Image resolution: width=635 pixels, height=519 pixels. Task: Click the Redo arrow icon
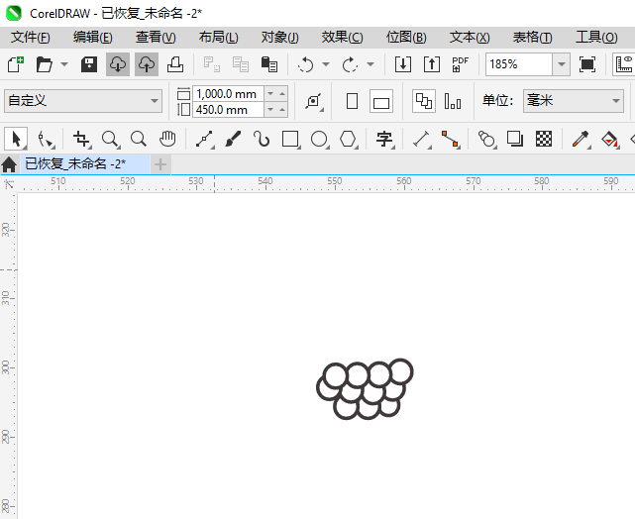[351, 64]
